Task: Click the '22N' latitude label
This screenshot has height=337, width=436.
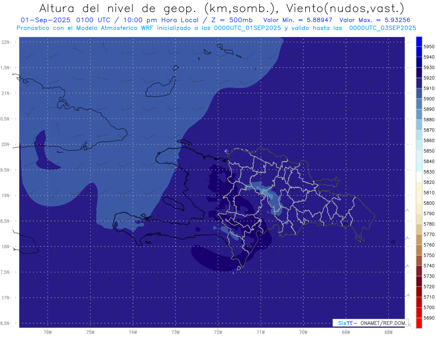Action: (x=6, y=42)
